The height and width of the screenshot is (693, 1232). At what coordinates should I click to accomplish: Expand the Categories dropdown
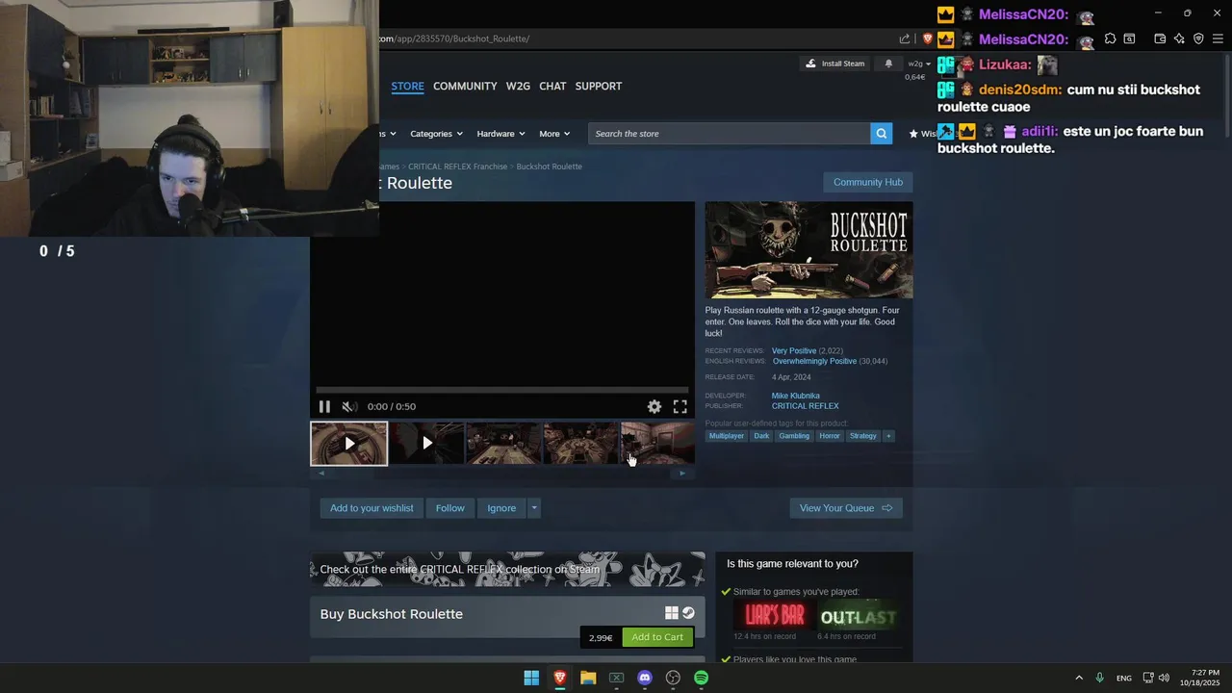click(436, 134)
